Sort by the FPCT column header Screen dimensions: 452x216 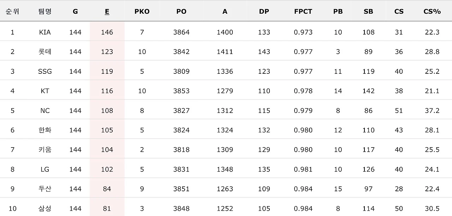point(303,11)
